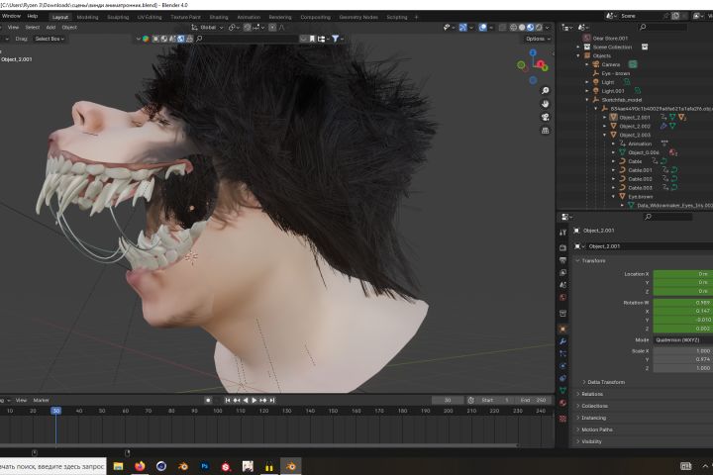
Task: Switch to the Shading workspace tab
Action: tap(218, 17)
